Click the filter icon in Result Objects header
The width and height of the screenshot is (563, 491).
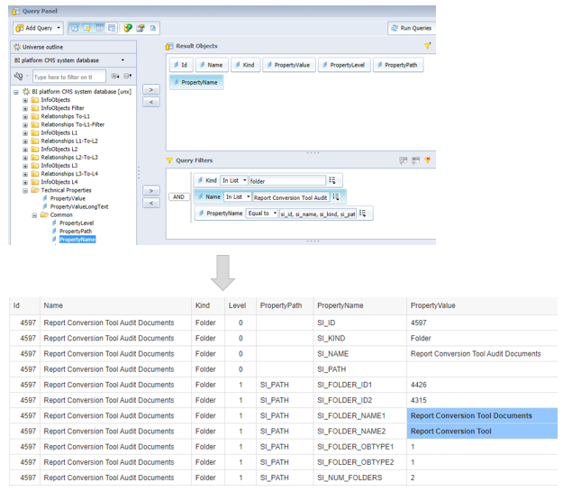(x=428, y=46)
